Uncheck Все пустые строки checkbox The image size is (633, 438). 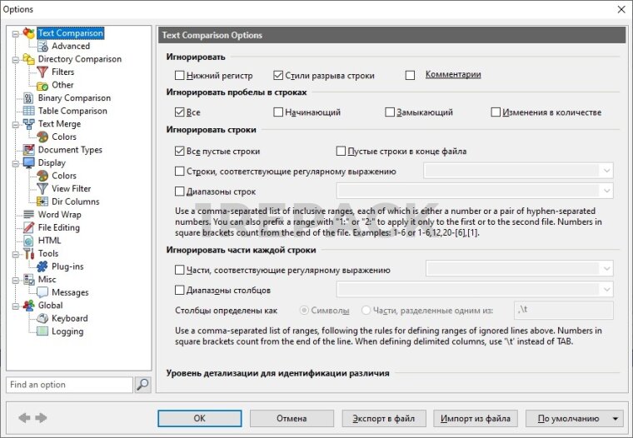click(179, 152)
